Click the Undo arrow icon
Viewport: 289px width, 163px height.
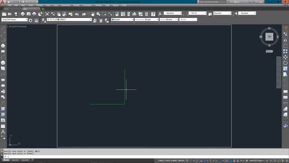tap(77, 14)
